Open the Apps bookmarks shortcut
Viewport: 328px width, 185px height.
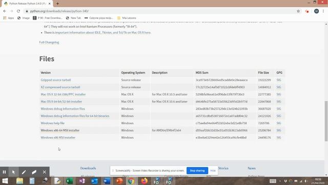tap(9, 18)
